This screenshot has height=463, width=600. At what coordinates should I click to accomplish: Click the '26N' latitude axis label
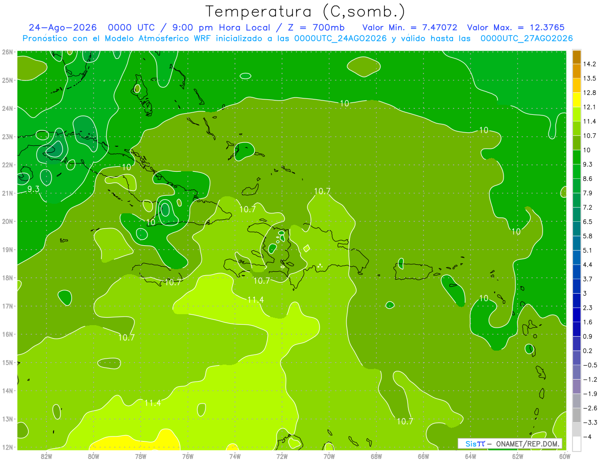point(7,52)
